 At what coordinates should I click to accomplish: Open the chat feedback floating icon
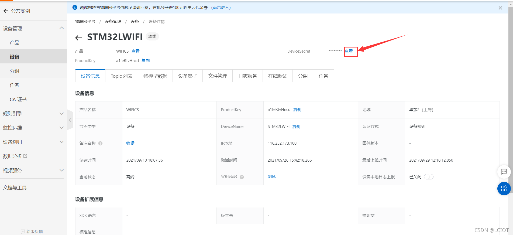[504, 172]
